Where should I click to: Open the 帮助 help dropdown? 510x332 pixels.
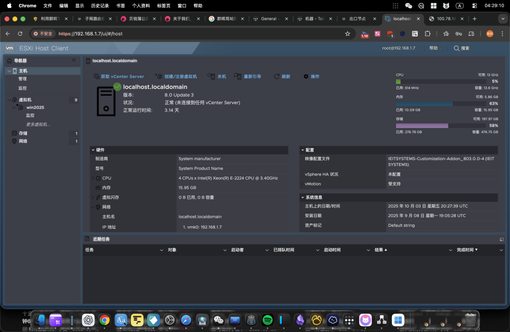click(x=435, y=48)
